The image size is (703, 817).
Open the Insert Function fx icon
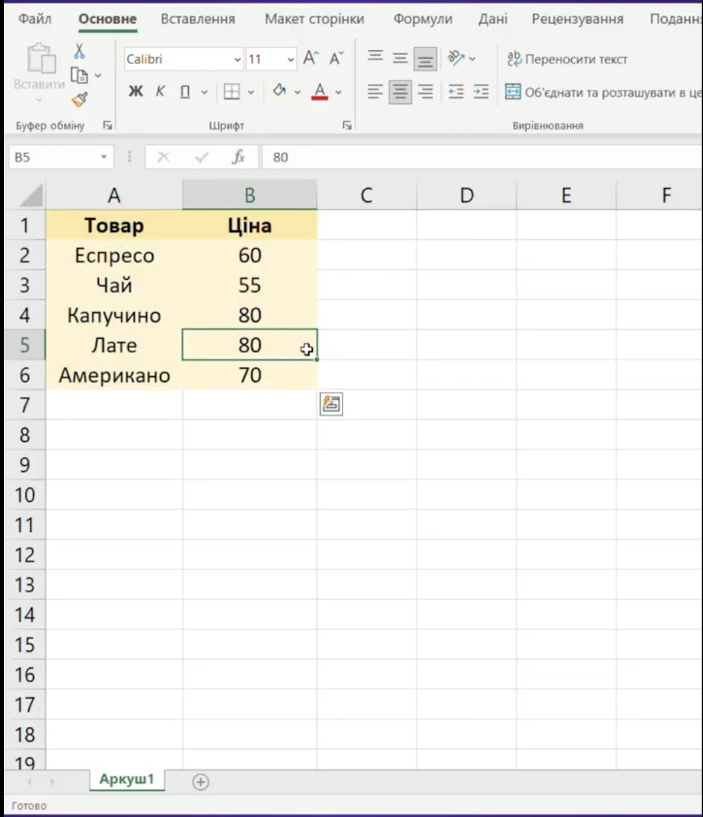(238, 157)
